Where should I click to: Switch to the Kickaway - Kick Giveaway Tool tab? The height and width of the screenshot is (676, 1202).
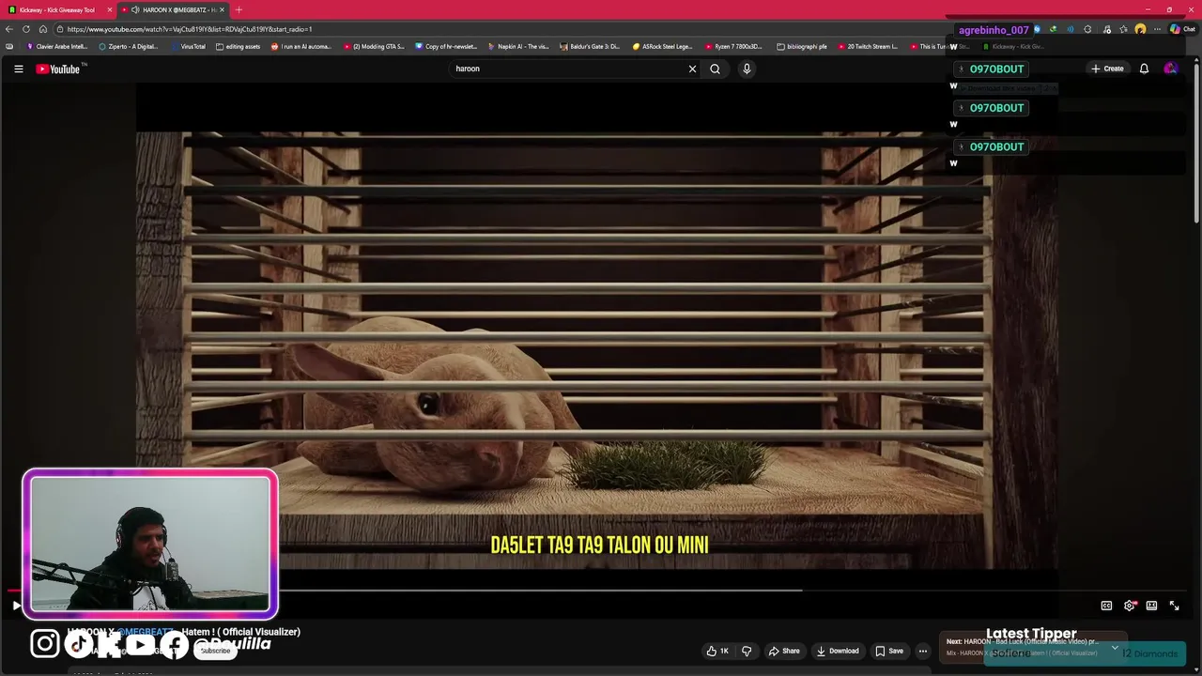[x=56, y=9]
